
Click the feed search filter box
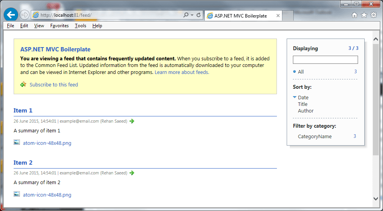click(325, 60)
